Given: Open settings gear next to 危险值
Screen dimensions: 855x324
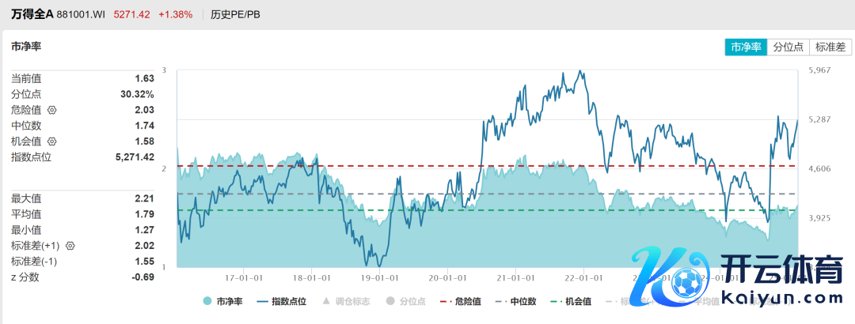Looking at the screenshot, I should pyautogui.click(x=52, y=110).
